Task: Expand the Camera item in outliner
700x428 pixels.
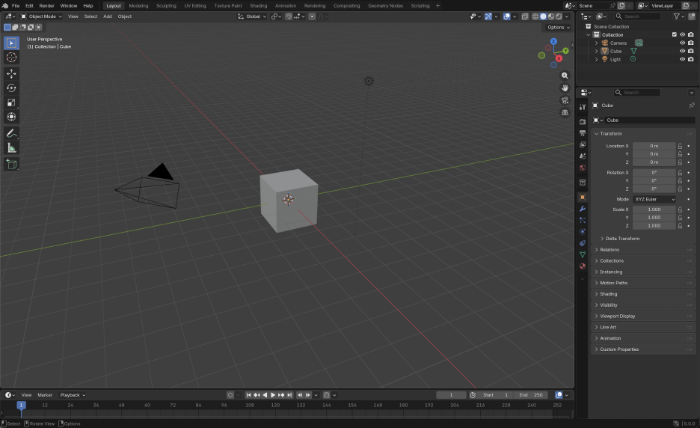Action: 597,43
